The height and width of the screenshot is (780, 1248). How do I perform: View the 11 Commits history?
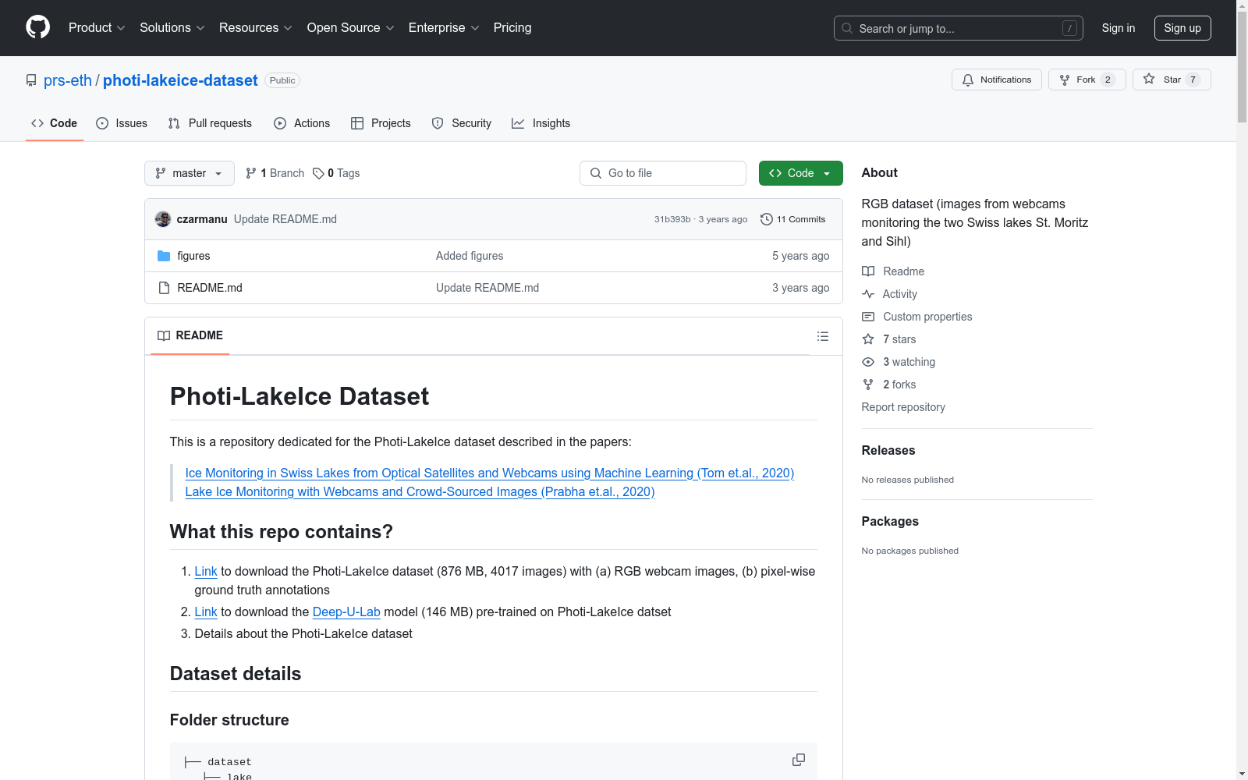(792, 219)
